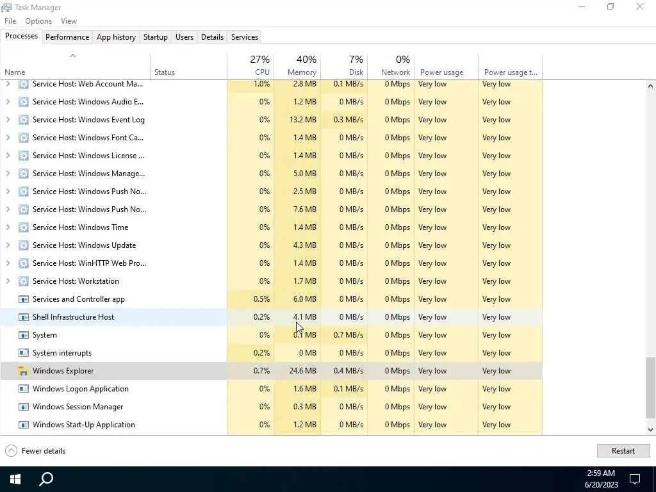Expand Service Host: Windows Time
Viewport: 656px width, 492px height.
coord(8,227)
